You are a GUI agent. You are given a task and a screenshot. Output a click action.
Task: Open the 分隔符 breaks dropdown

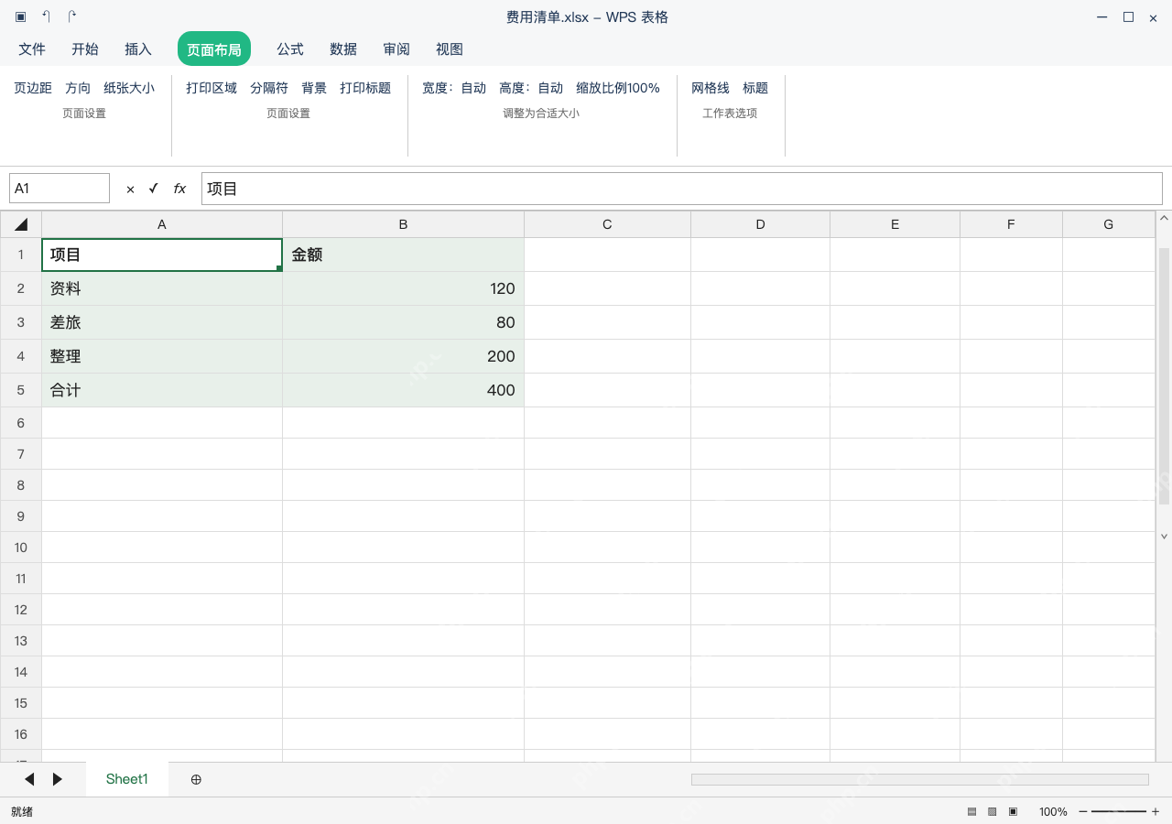pyautogui.click(x=269, y=88)
